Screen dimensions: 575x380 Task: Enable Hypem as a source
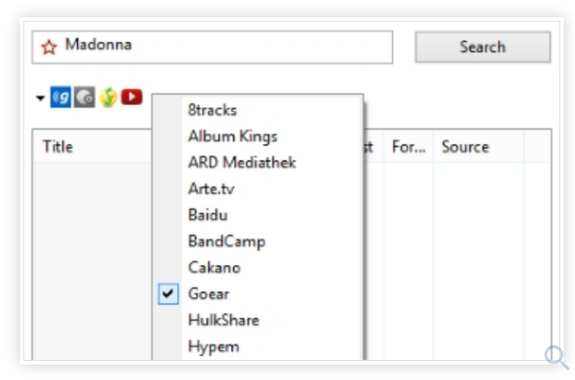tap(213, 346)
